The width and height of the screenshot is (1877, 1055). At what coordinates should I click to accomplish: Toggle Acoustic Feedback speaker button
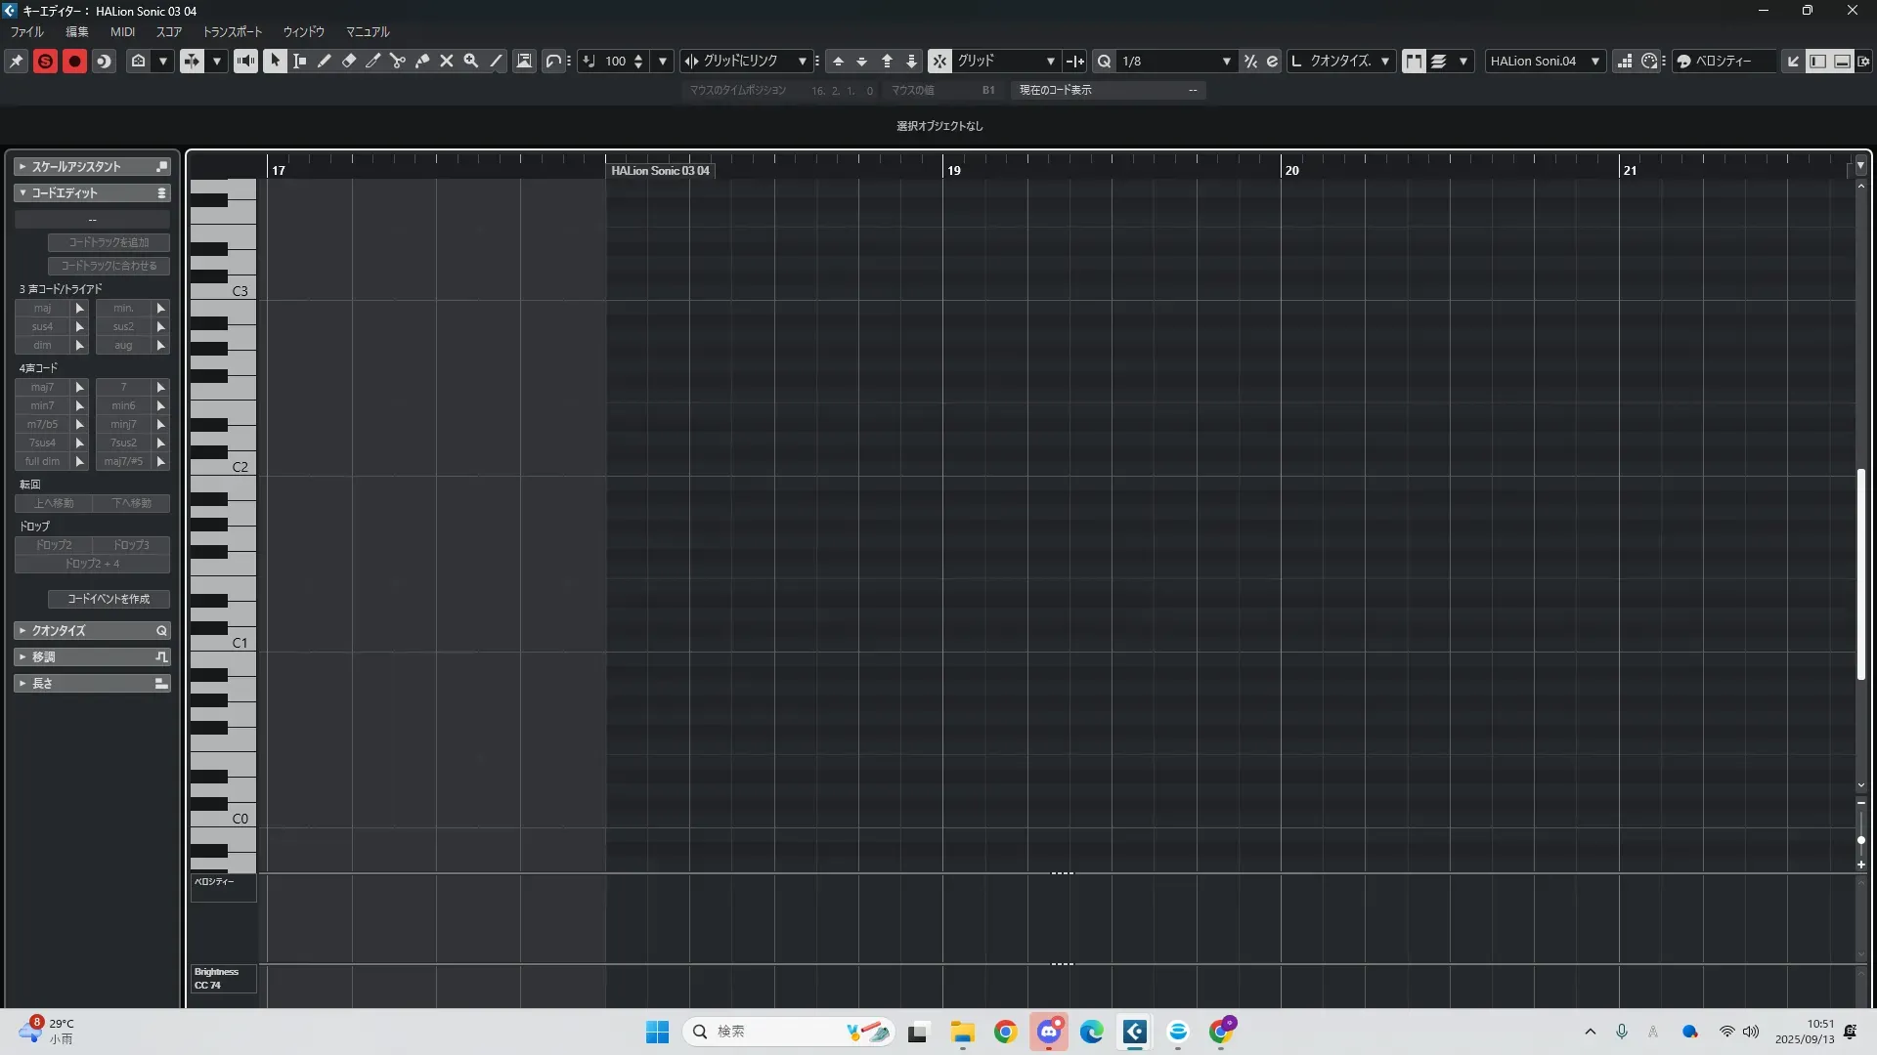(x=245, y=61)
